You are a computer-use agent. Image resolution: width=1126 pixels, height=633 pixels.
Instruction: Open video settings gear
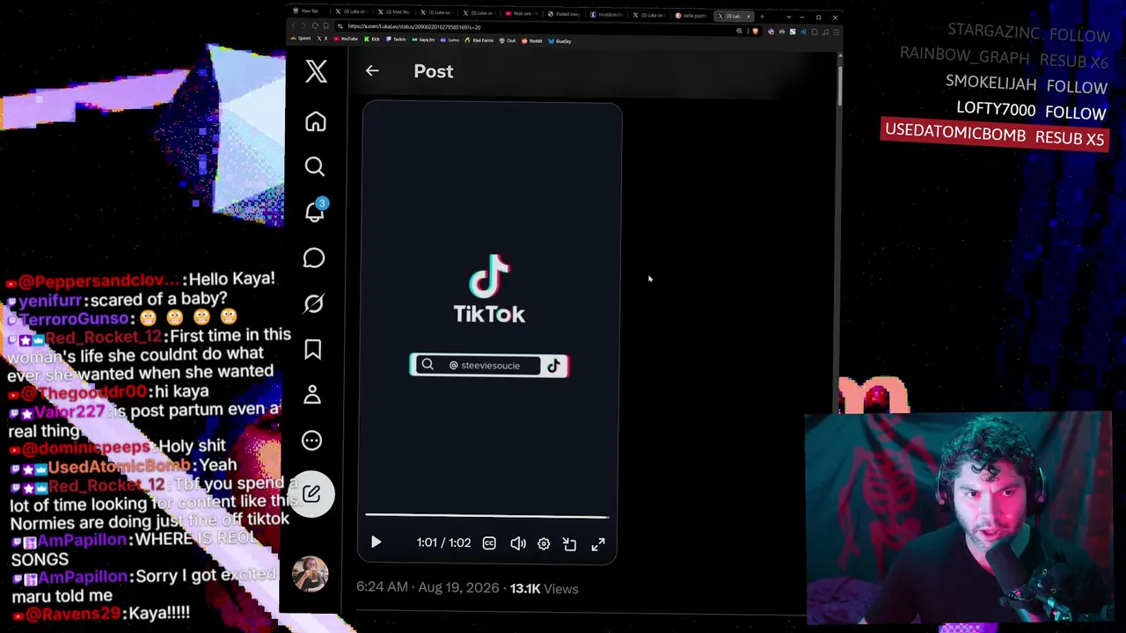(544, 544)
